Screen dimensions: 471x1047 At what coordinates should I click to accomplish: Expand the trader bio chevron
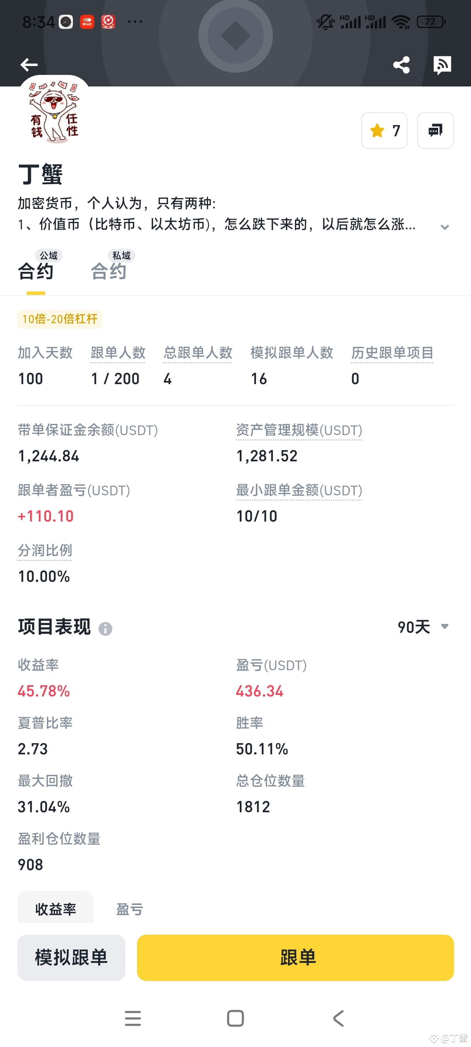pos(445,227)
